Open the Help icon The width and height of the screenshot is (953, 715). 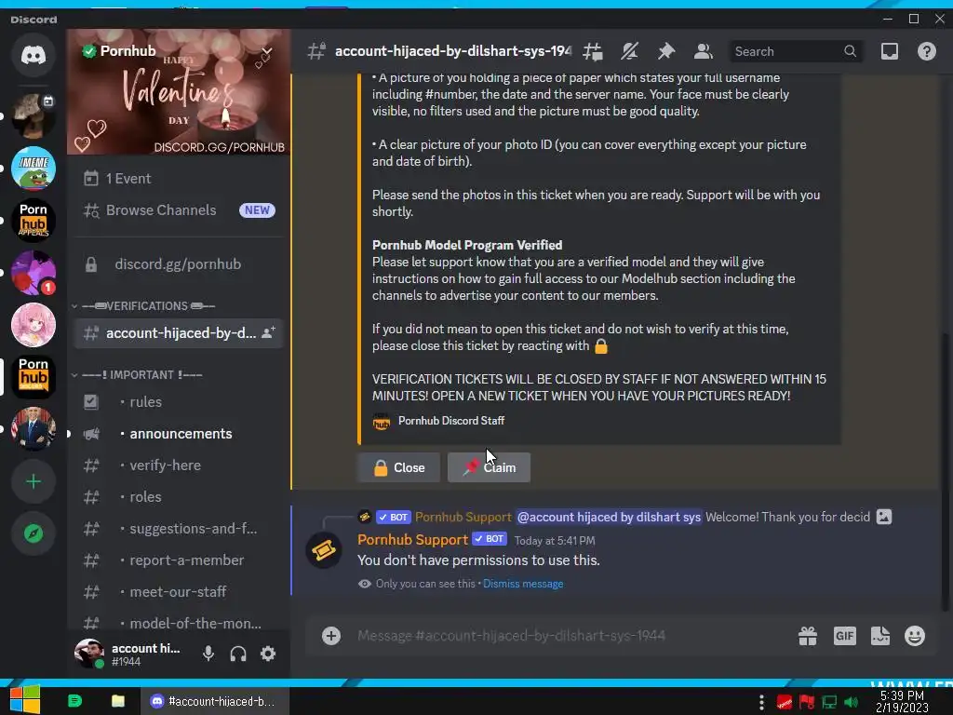point(926,52)
